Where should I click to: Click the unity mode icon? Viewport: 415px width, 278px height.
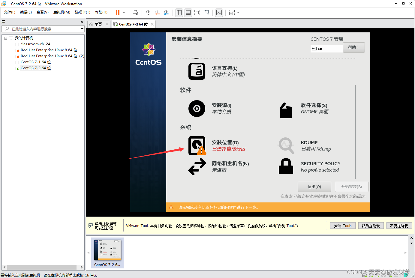point(206,13)
